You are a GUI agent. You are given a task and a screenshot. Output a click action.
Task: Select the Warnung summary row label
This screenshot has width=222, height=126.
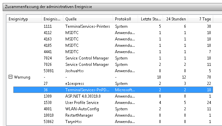22,77
